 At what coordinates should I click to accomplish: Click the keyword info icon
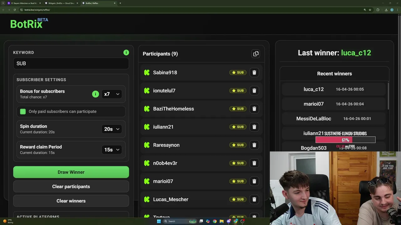pyautogui.click(x=126, y=52)
